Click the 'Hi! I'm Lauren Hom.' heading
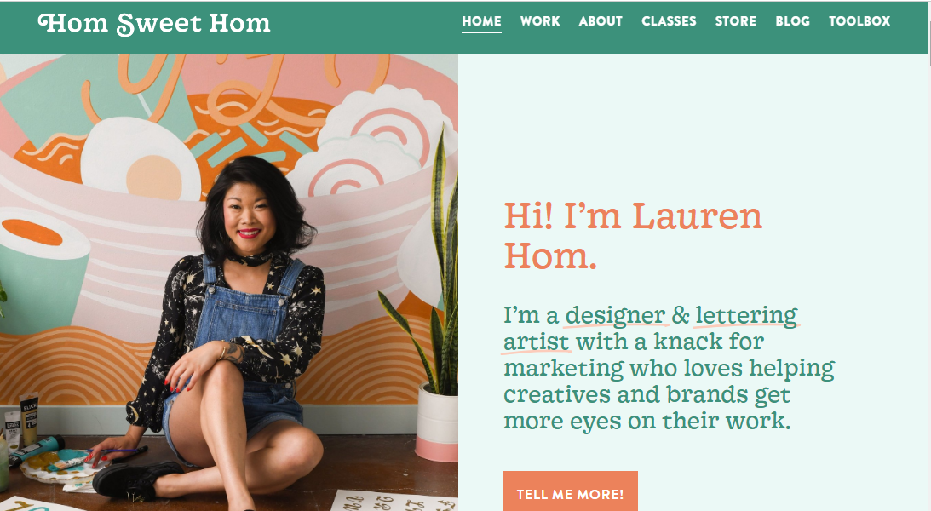Viewport: 931px width, 511px height. 633,236
